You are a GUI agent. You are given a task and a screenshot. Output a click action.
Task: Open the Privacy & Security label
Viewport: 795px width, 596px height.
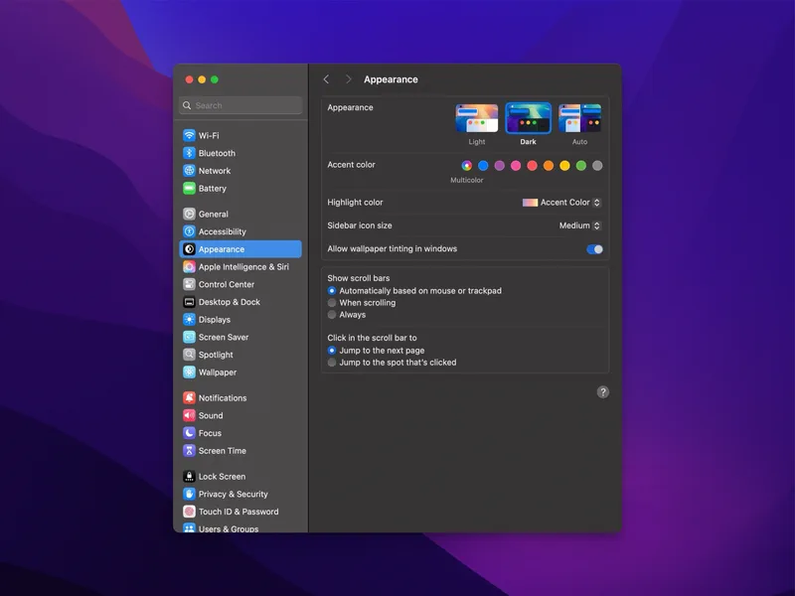coord(234,494)
